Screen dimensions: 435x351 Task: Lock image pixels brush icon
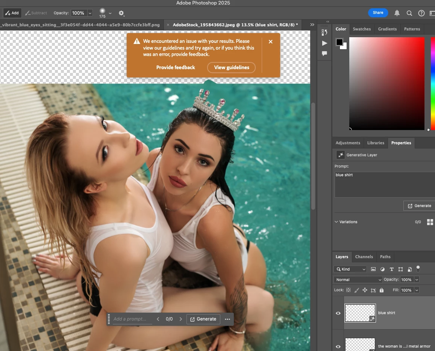357,290
